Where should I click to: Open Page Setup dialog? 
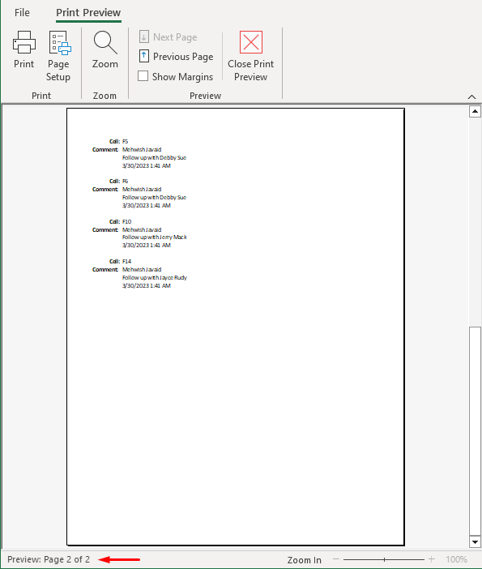58,56
